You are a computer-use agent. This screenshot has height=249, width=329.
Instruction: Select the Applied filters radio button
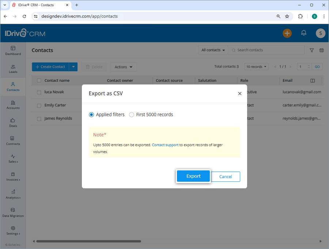click(91, 114)
